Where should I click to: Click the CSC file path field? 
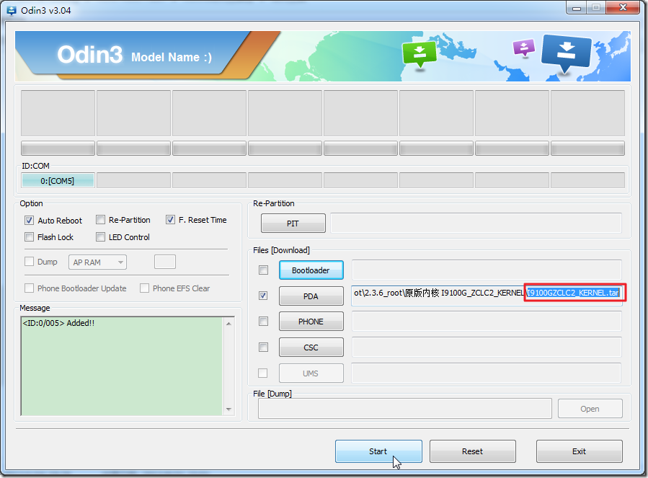[487, 348]
